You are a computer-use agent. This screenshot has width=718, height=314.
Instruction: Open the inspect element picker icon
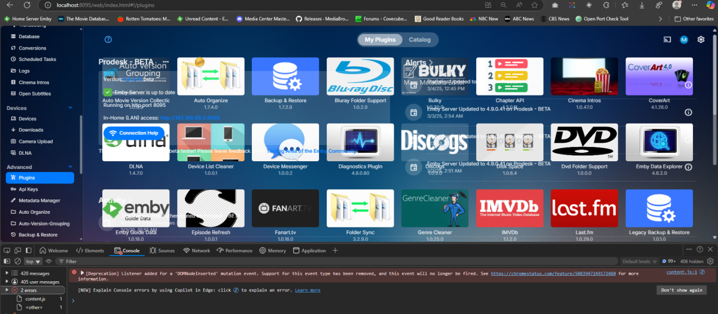tap(7, 251)
